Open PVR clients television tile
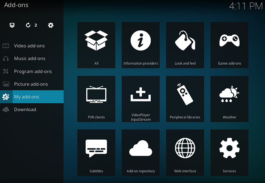265x183 pixels. [x=96, y=99]
